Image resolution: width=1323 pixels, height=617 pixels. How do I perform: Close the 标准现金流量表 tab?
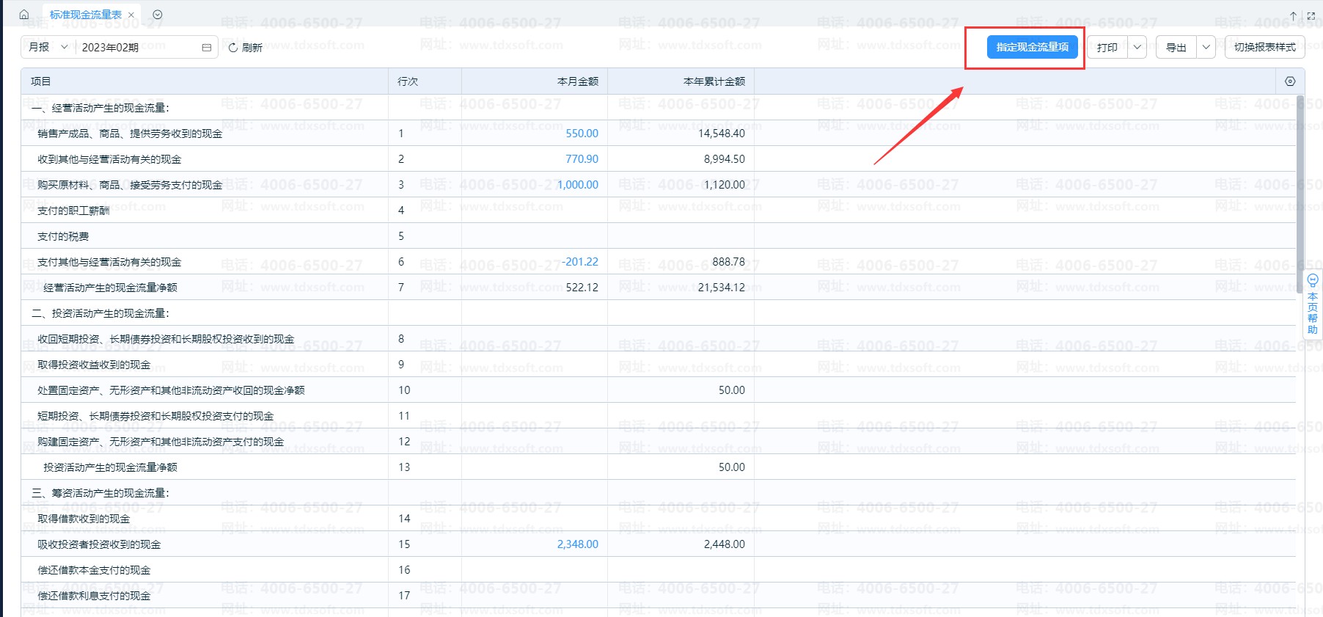131,15
